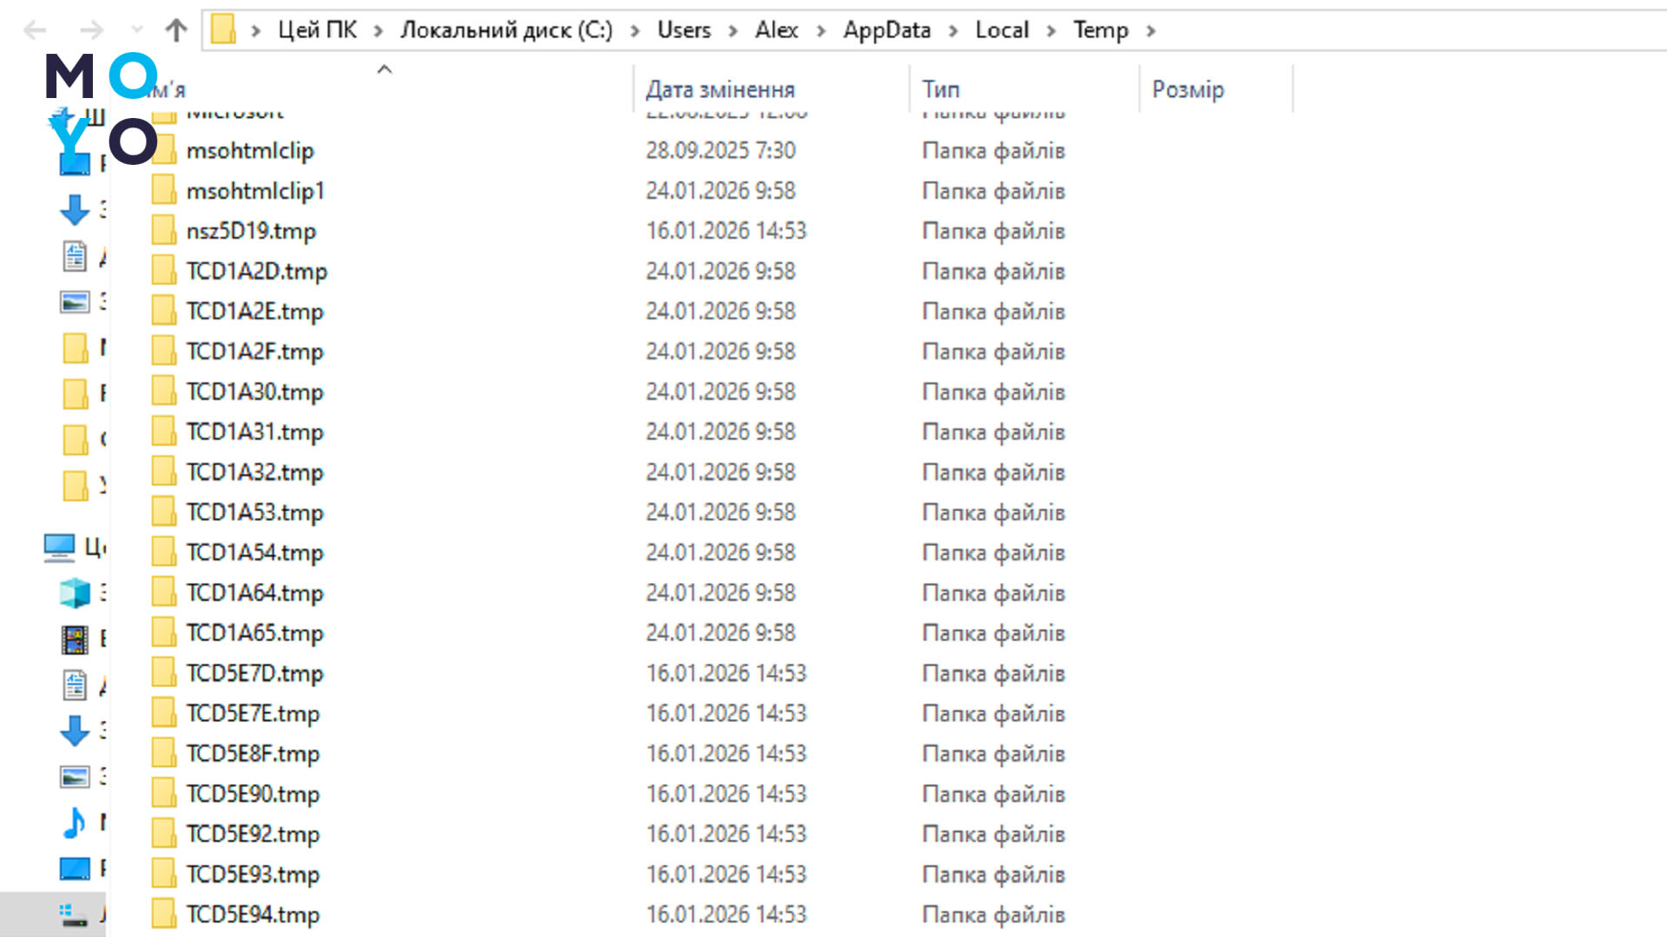Click the 3D Objects cube icon in sidebar
The width and height of the screenshot is (1667, 937).
point(75,593)
